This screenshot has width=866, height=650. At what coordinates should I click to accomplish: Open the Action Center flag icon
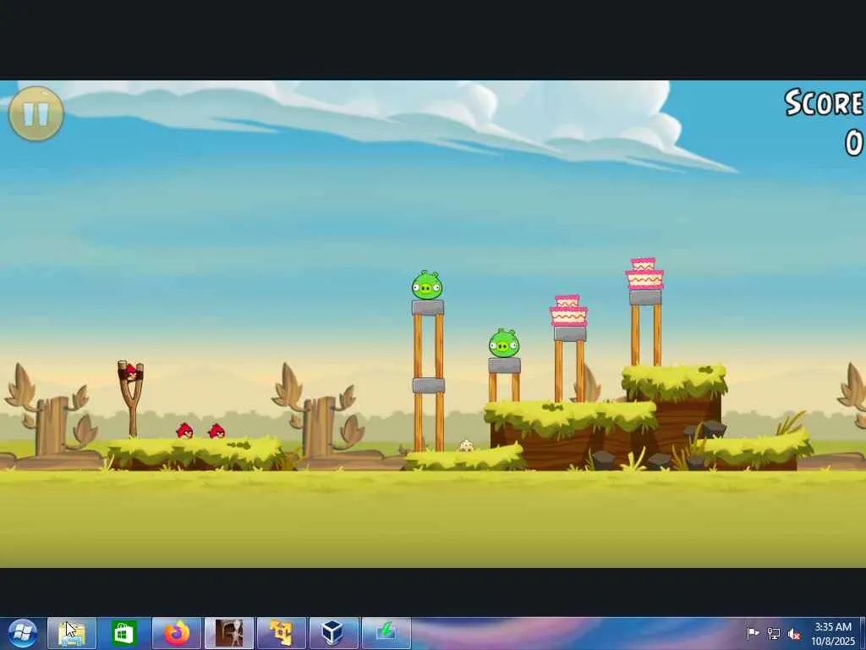753,633
